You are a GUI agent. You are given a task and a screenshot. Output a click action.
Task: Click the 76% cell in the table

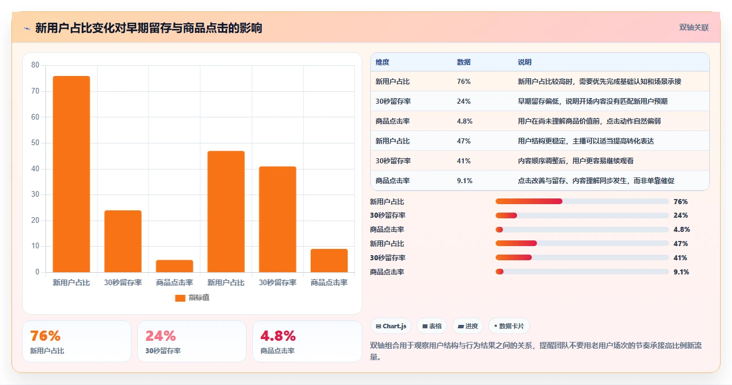click(464, 82)
